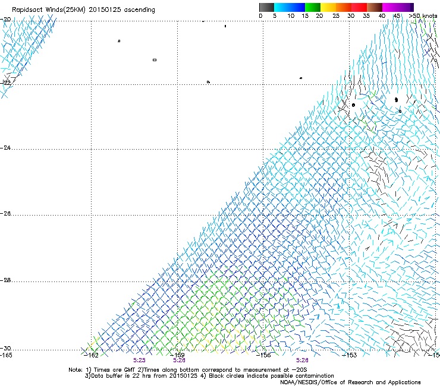Click the -30 latitude axis label
This screenshot has width=440, height=386.
coord(6,348)
